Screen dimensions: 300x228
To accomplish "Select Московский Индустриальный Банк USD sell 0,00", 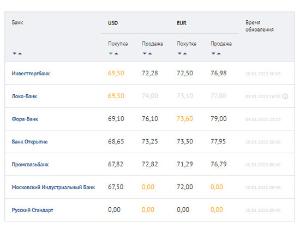I will [148, 187].
